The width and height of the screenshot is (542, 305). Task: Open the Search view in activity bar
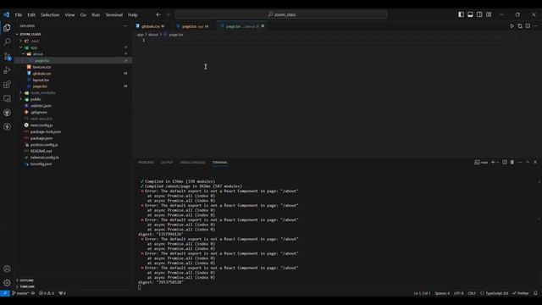pyautogui.click(x=7, y=42)
